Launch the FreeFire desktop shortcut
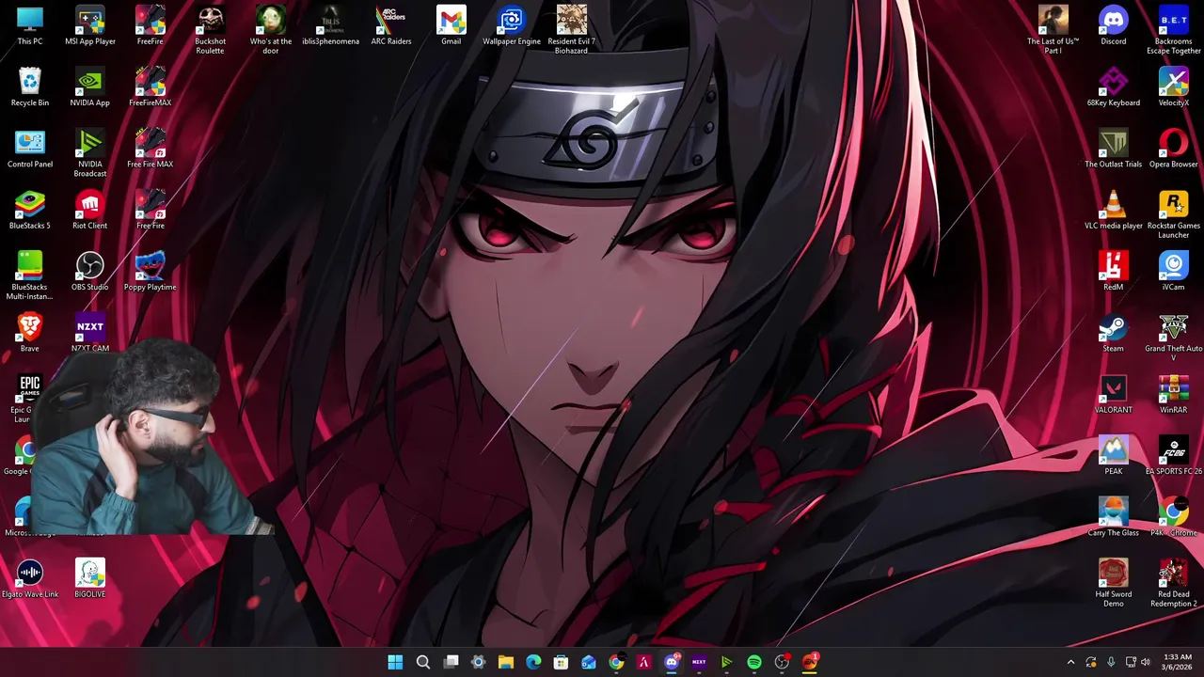 point(150,25)
